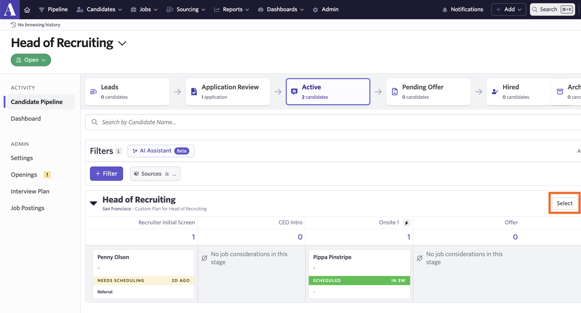Click the Notifications bell icon

click(x=445, y=9)
